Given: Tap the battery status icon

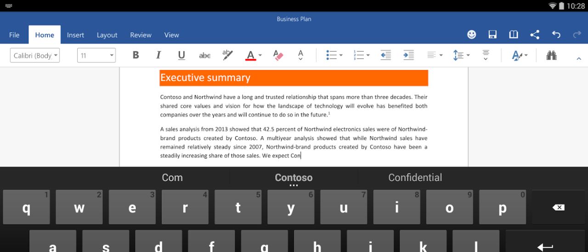Looking at the screenshot, I should click(561, 6).
